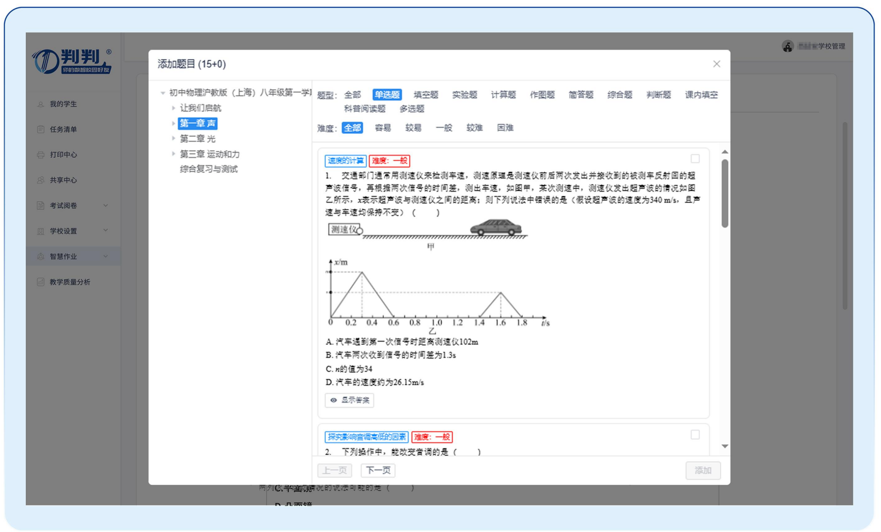Select the 较难 difficulty filter
This screenshot has height=532, width=881.
point(474,128)
